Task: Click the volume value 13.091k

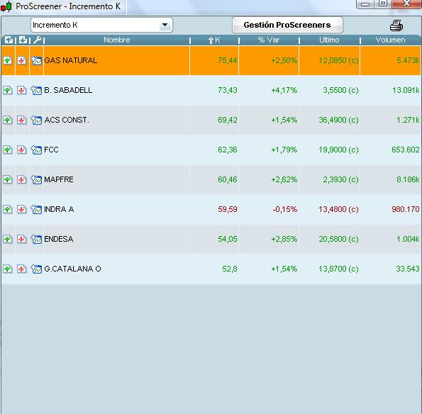Action: click(406, 90)
